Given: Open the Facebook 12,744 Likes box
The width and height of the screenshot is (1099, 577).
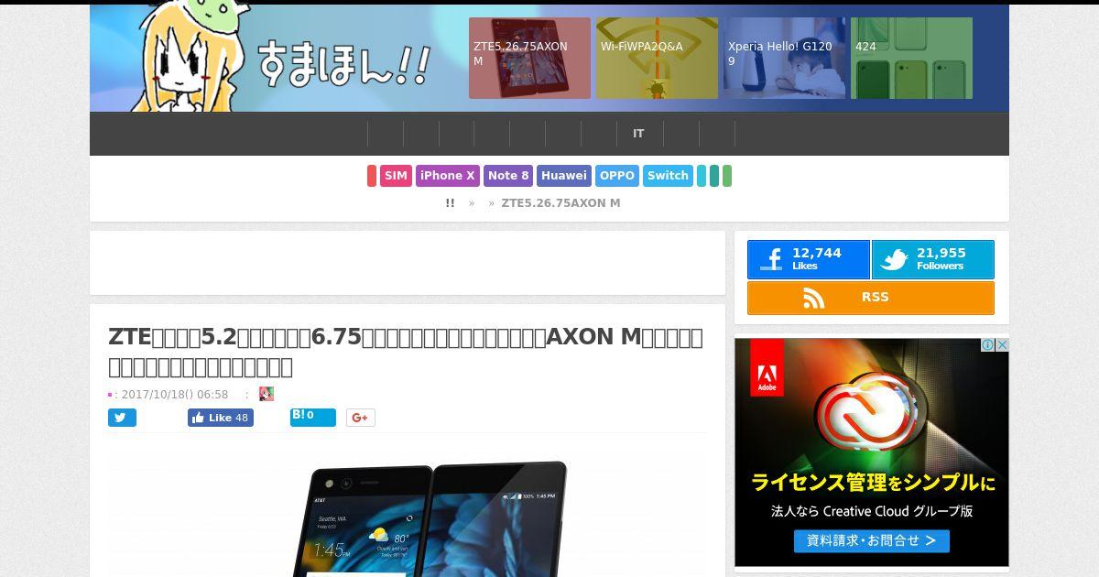Looking at the screenshot, I should (x=809, y=260).
